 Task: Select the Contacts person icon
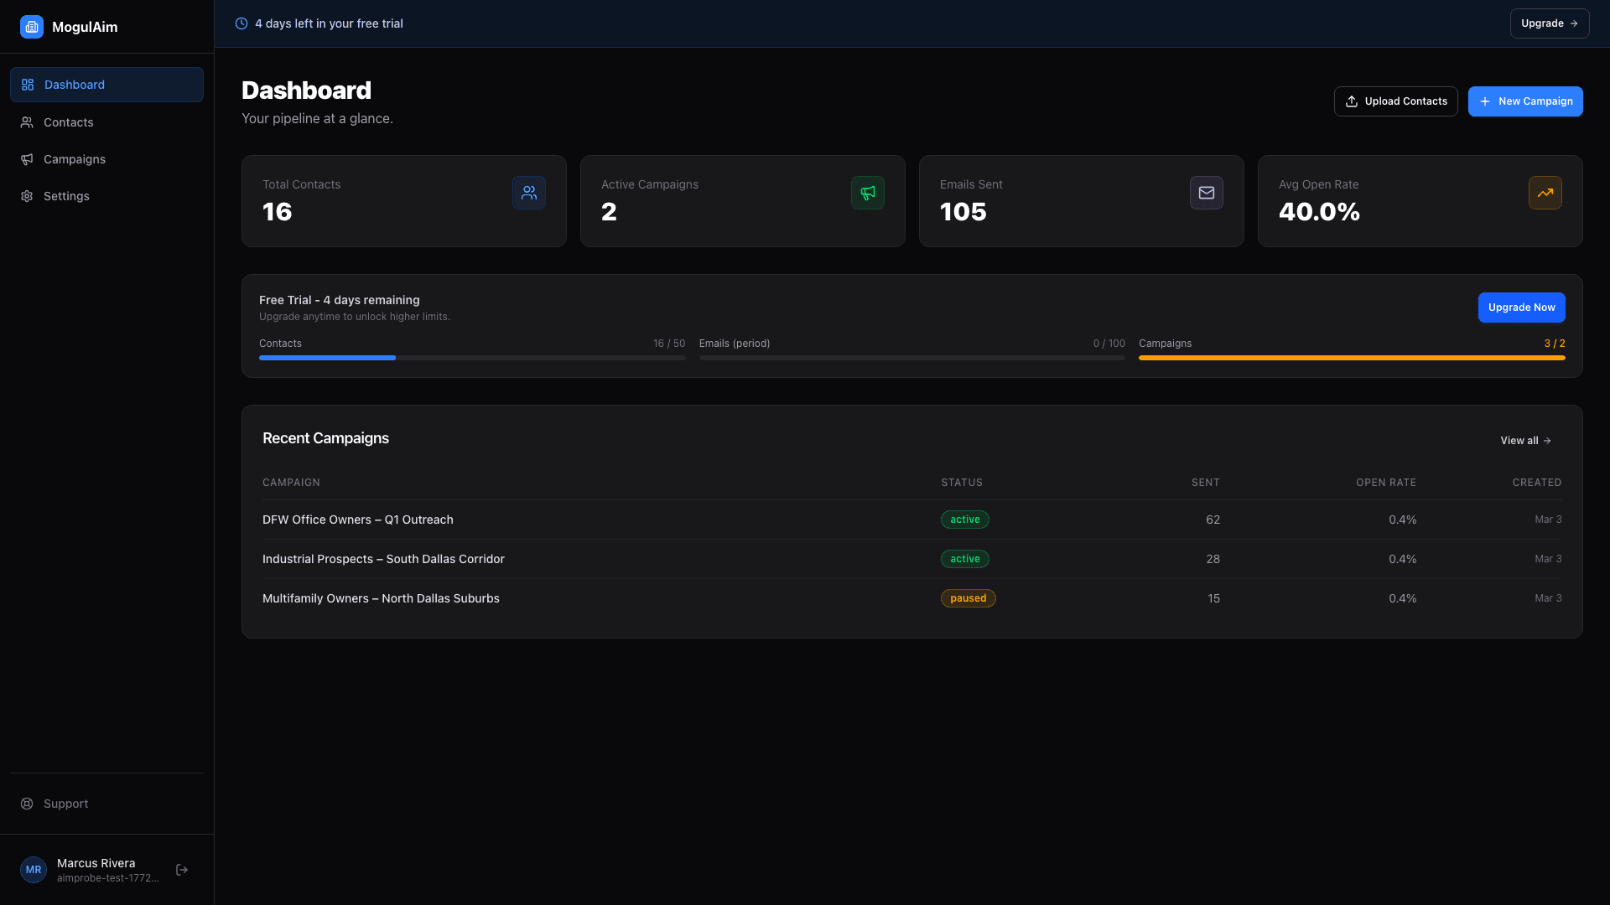tap(26, 122)
